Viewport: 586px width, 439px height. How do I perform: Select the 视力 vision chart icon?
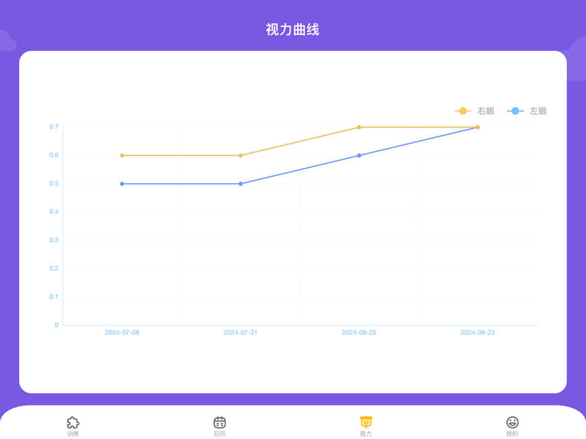366,422
